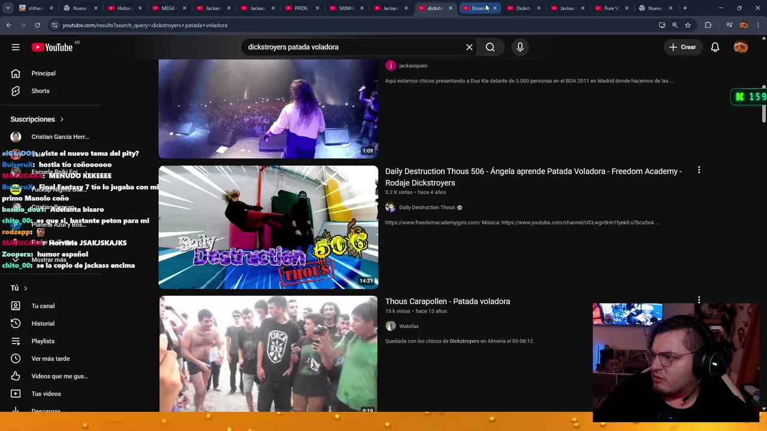Open options for the Thous Carapollen video
Image resolution: width=767 pixels, height=431 pixels.
[699, 300]
